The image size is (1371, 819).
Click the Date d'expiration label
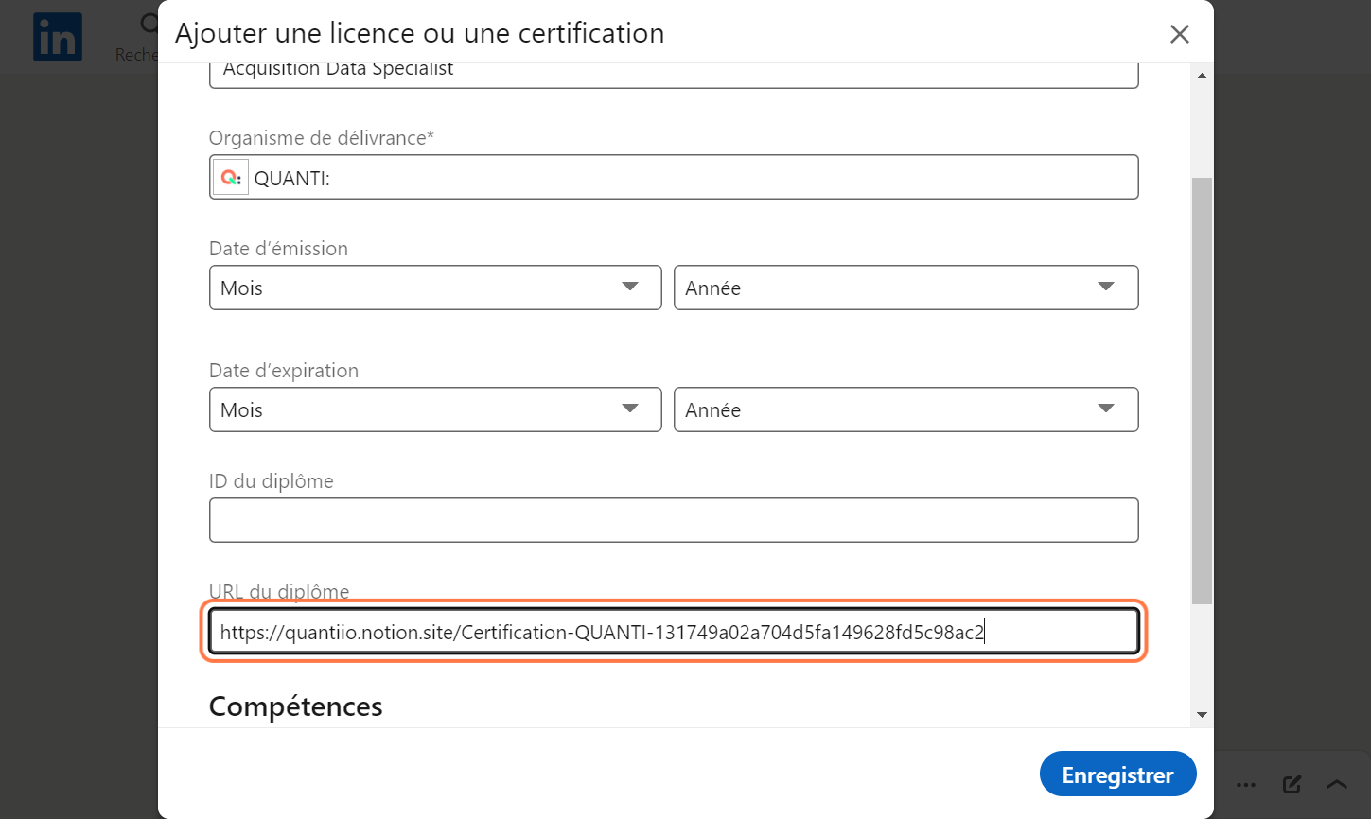tap(284, 371)
